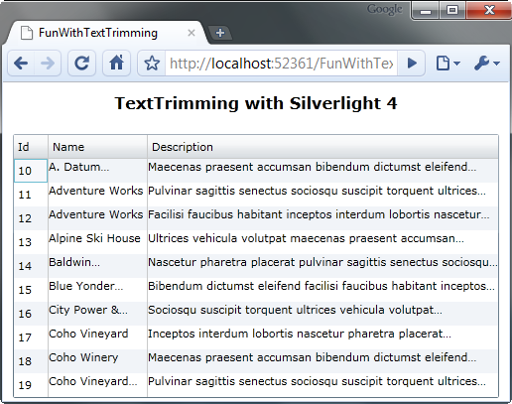Go to the home page icon

click(116, 63)
